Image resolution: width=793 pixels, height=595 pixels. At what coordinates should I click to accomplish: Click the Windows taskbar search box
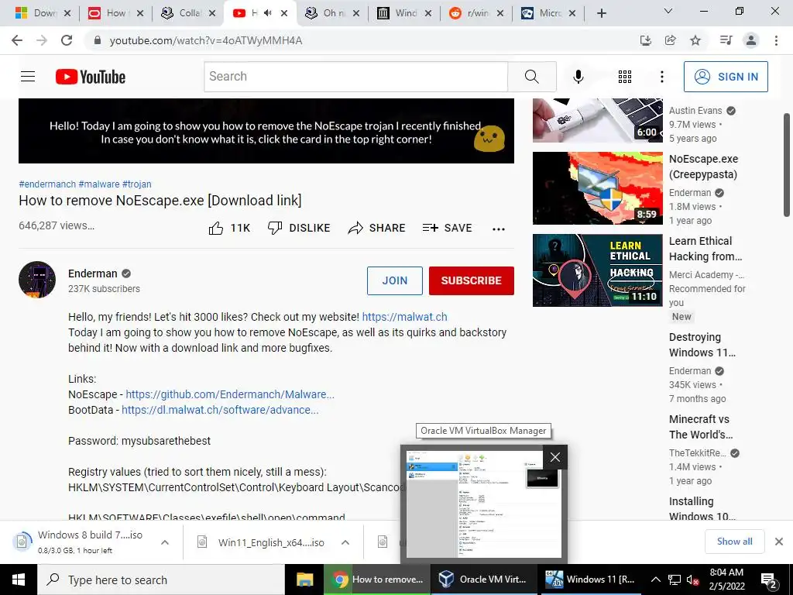pyautogui.click(x=161, y=580)
